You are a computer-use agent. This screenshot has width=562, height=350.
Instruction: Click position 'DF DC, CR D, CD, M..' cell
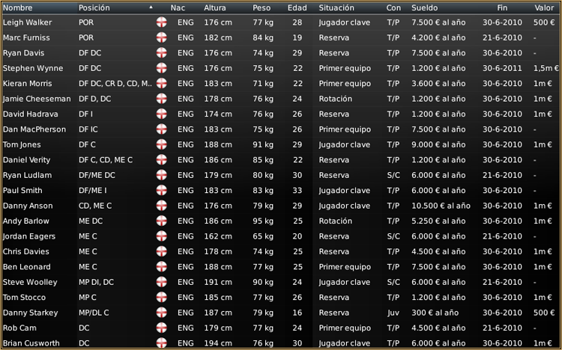[115, 83]
